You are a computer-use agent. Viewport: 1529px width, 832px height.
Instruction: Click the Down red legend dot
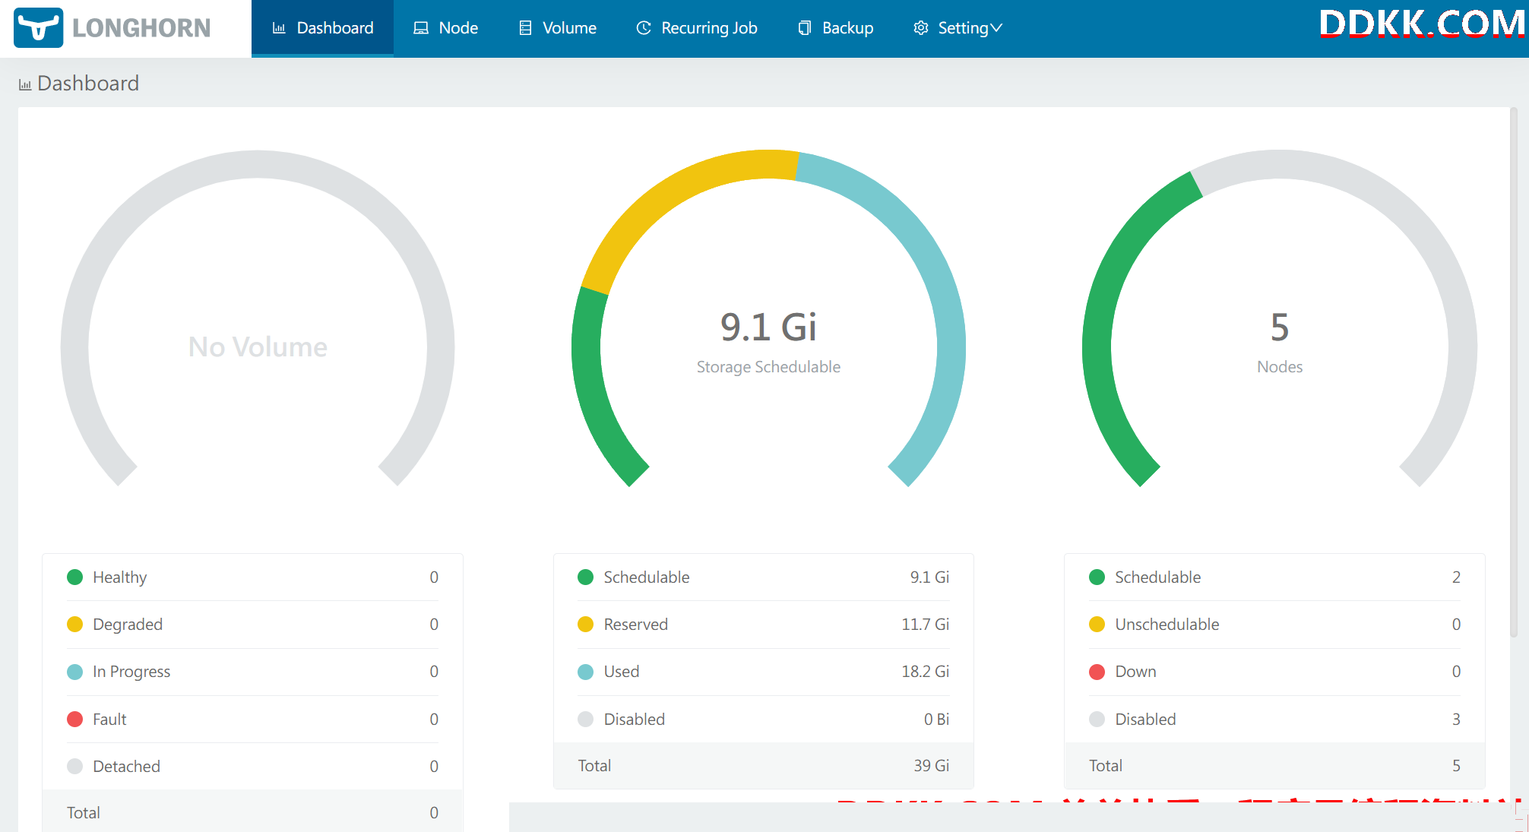[x=1097, y=672]
